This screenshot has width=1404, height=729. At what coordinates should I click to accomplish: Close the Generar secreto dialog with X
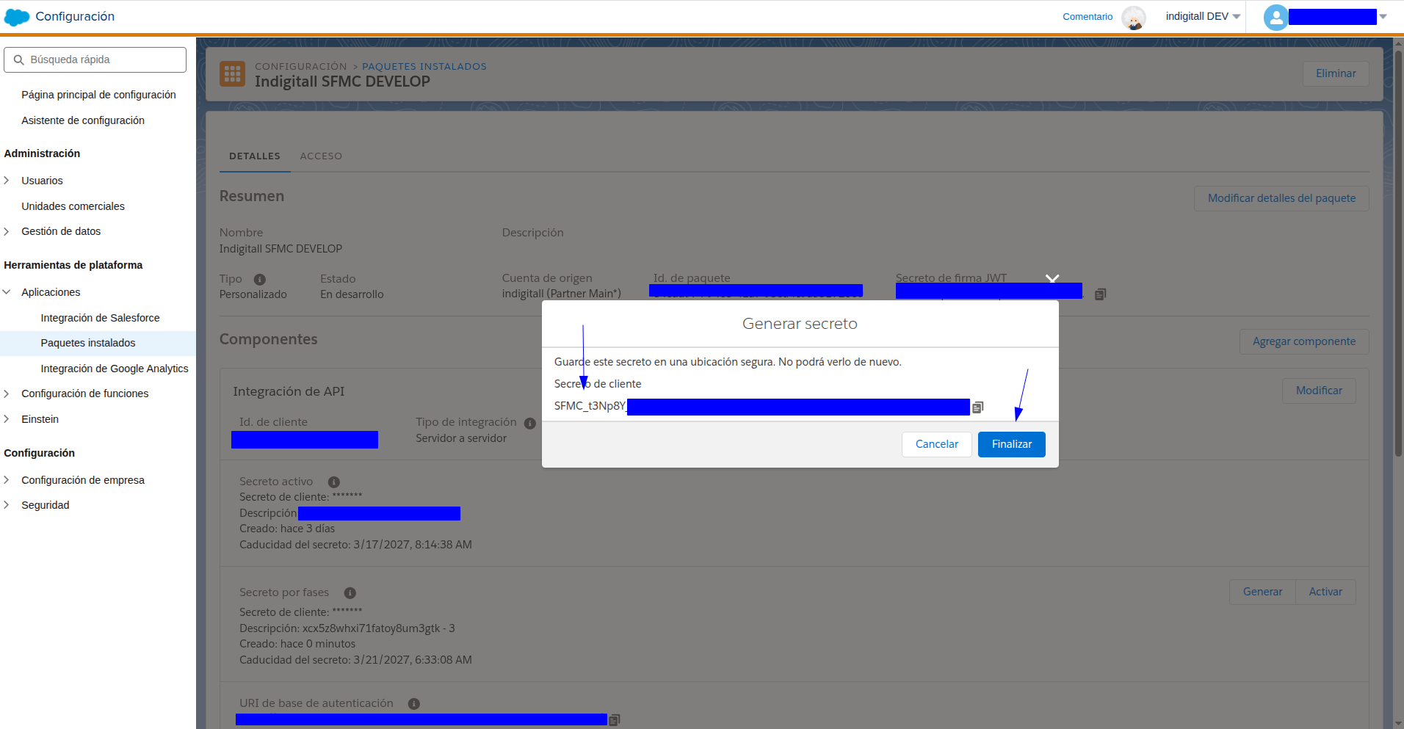point(1052,279)
